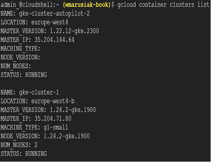Click the master IP 35.204.71.80

coord(53,119)
